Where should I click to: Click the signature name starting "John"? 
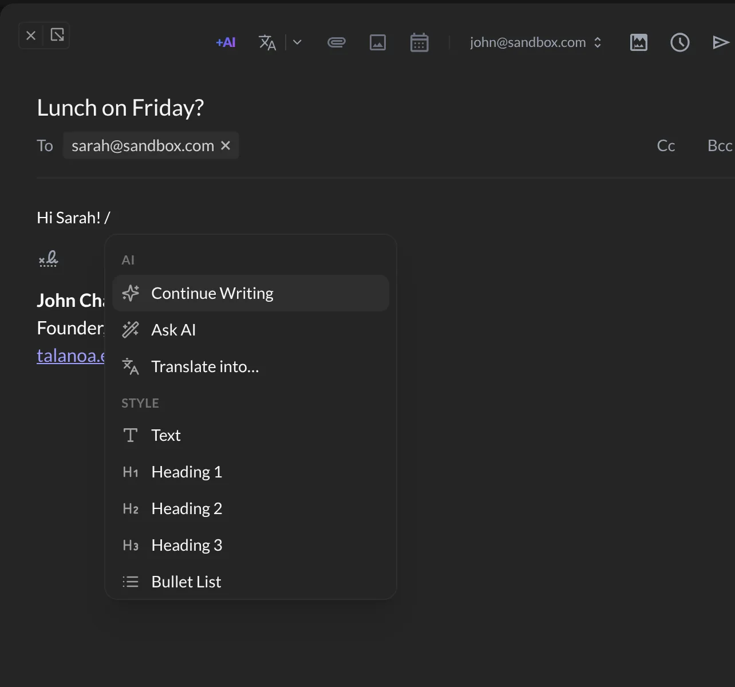click(70, 300)
